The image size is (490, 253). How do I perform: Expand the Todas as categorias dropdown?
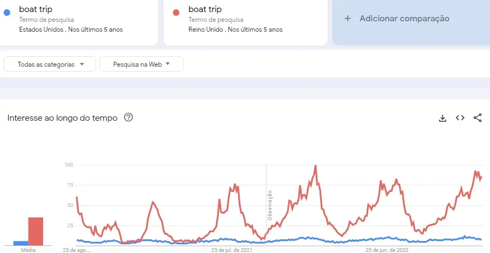pos(50,64)
